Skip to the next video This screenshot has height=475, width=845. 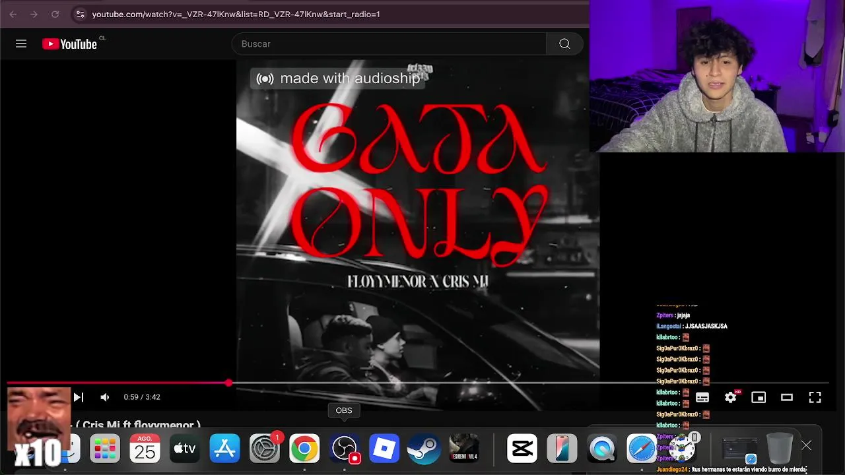click(x=79, y=397)
